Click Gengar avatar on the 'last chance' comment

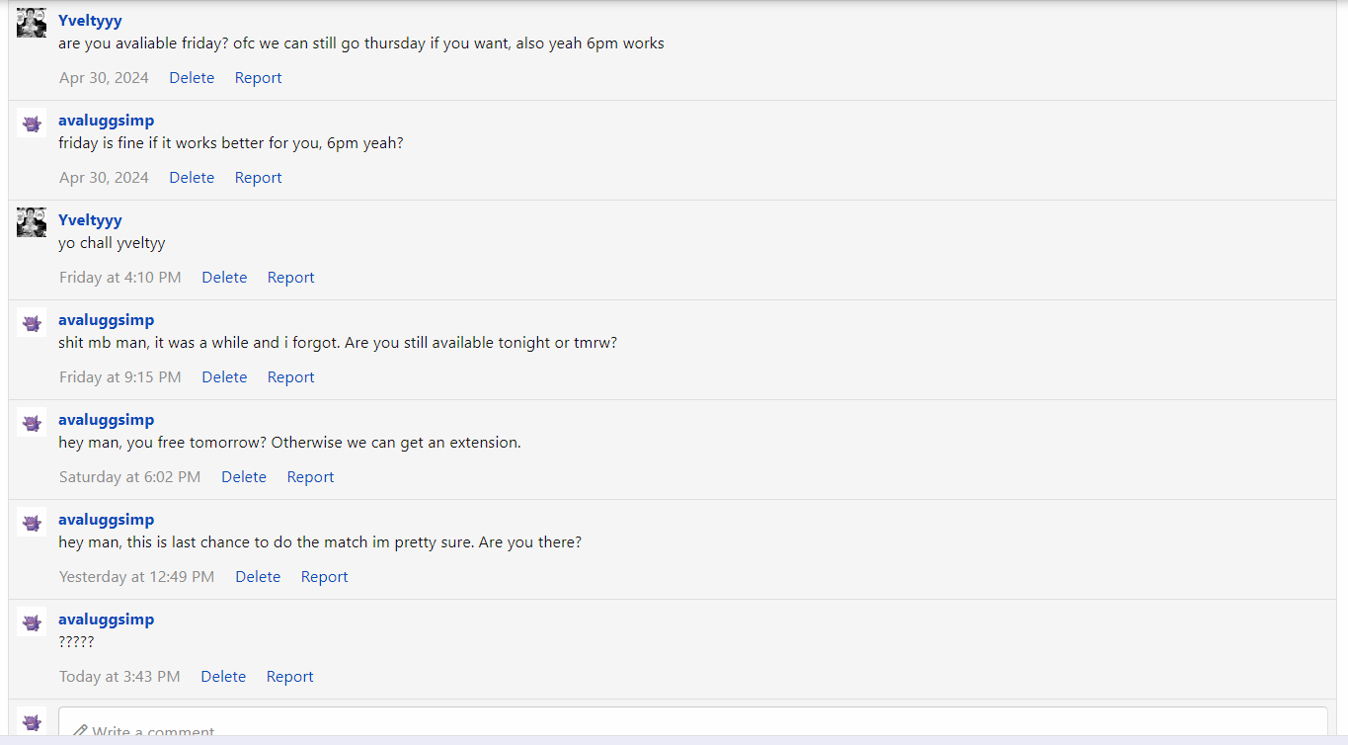32,522
